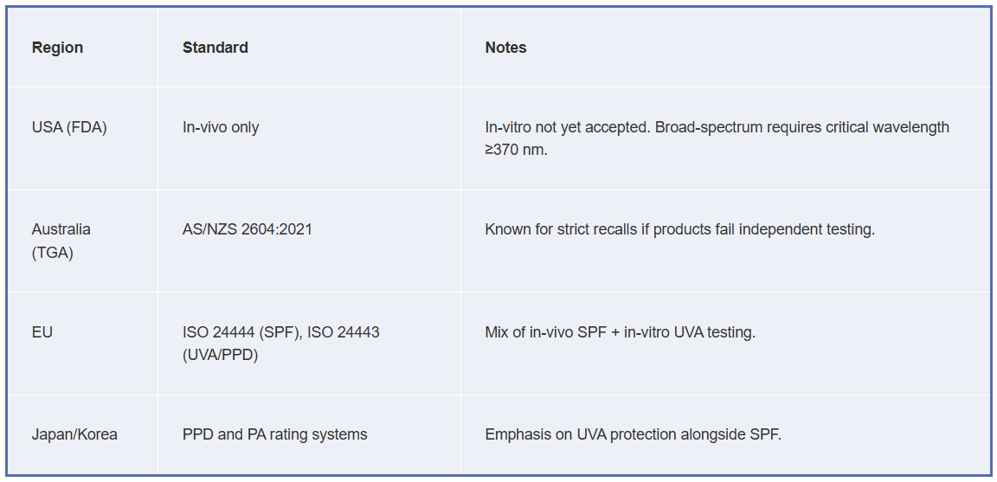Select the EU region cell

click(x=42, y=332)
